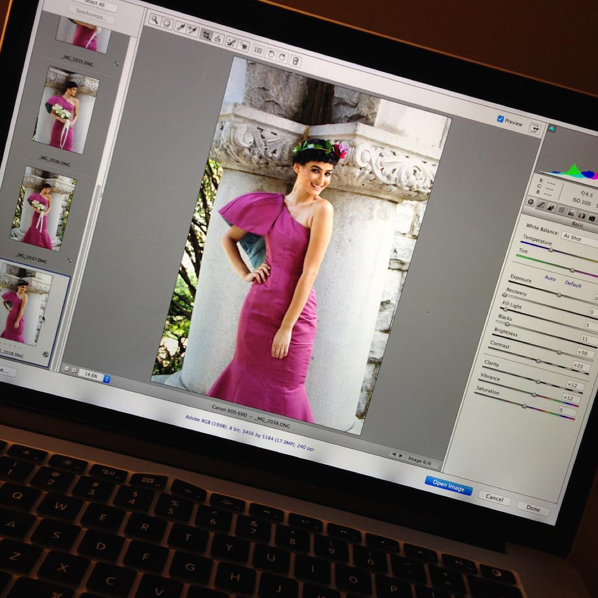Image resolution: width=598 pixels, height=598 pixels.
Task: Toggle full screen mode icon beside Preview
Action: (535, 129)
